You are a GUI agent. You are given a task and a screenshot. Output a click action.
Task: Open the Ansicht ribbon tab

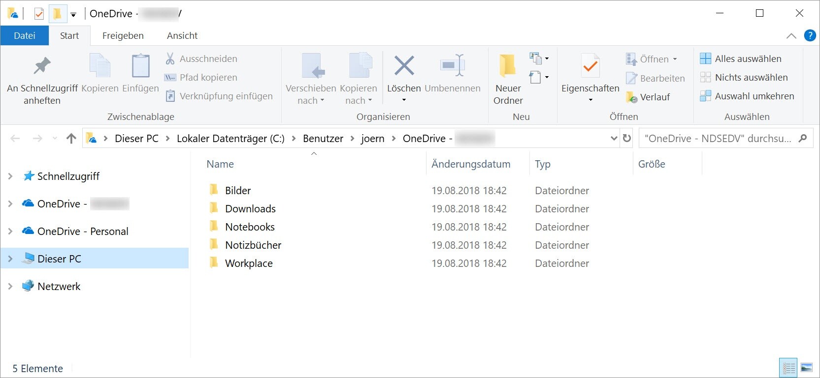click(182, 35)
